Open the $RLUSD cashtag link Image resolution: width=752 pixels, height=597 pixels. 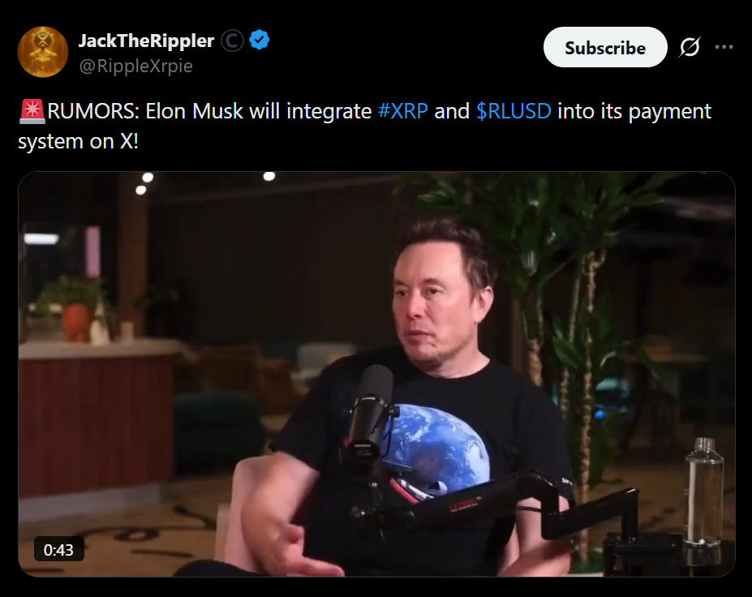click(x=514, y=111)
